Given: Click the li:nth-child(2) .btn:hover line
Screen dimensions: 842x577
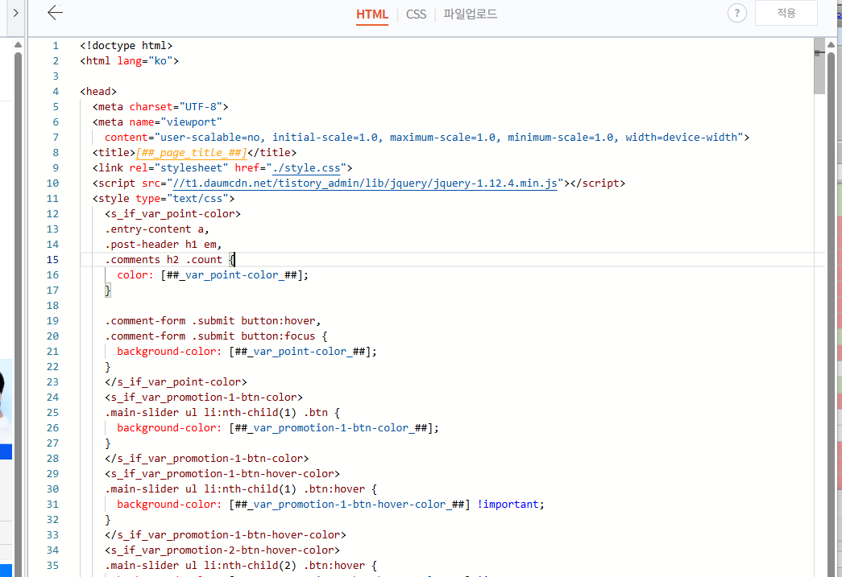Looking at the screenshot, I should click(241, 565).
